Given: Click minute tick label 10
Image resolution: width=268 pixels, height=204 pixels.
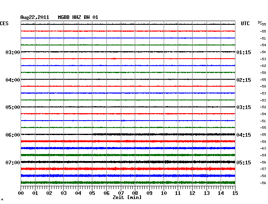Looking at the screenshot, I should (164, 193).
